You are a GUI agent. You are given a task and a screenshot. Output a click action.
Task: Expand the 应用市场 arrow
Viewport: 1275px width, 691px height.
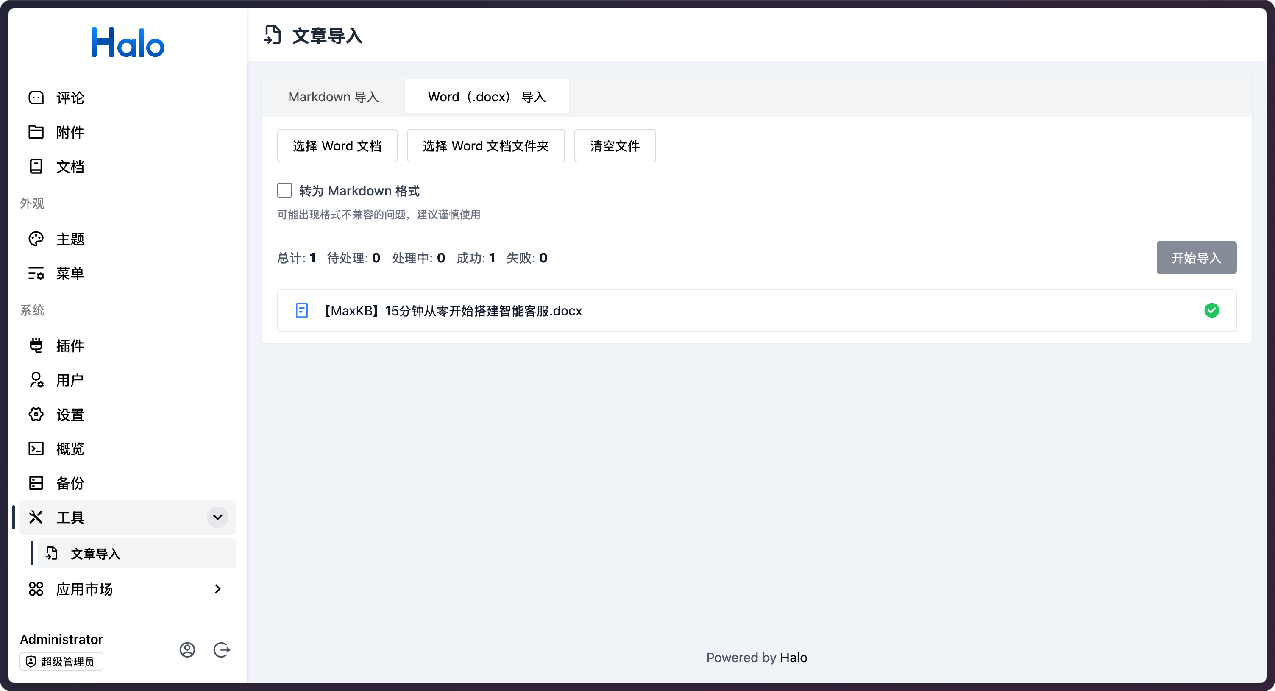click(217, 589)
